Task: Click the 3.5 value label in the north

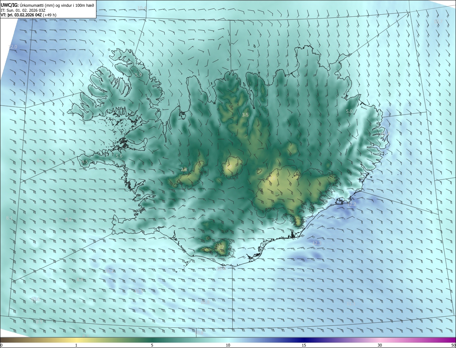Action: pyautogui.click(x=245, y=115)
